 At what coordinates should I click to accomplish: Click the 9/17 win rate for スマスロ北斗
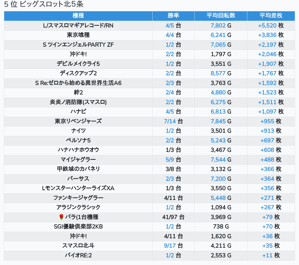tap(169, 246)
